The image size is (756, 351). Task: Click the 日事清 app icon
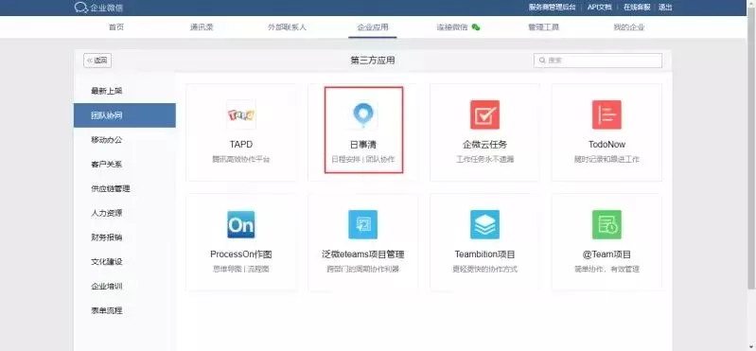363,114
